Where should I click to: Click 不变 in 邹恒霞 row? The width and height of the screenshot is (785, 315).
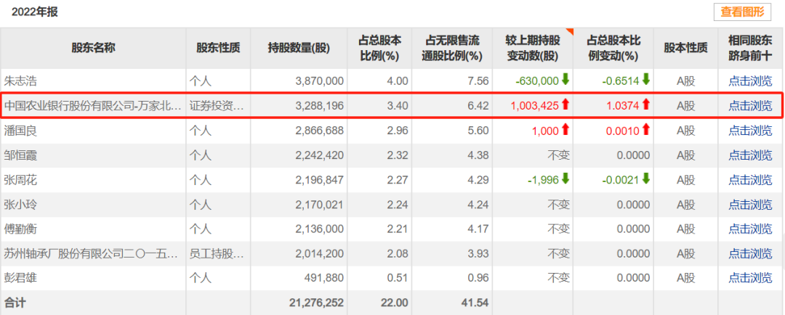point(558,155)
